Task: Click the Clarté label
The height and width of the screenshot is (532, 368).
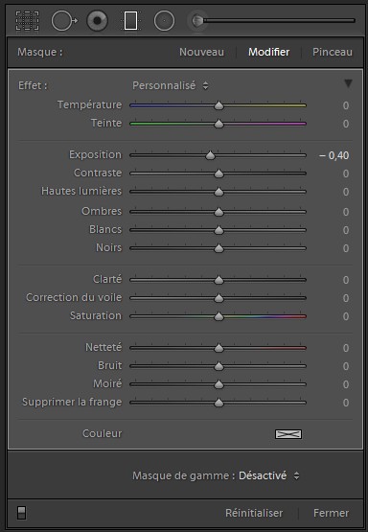Action: 107,279
